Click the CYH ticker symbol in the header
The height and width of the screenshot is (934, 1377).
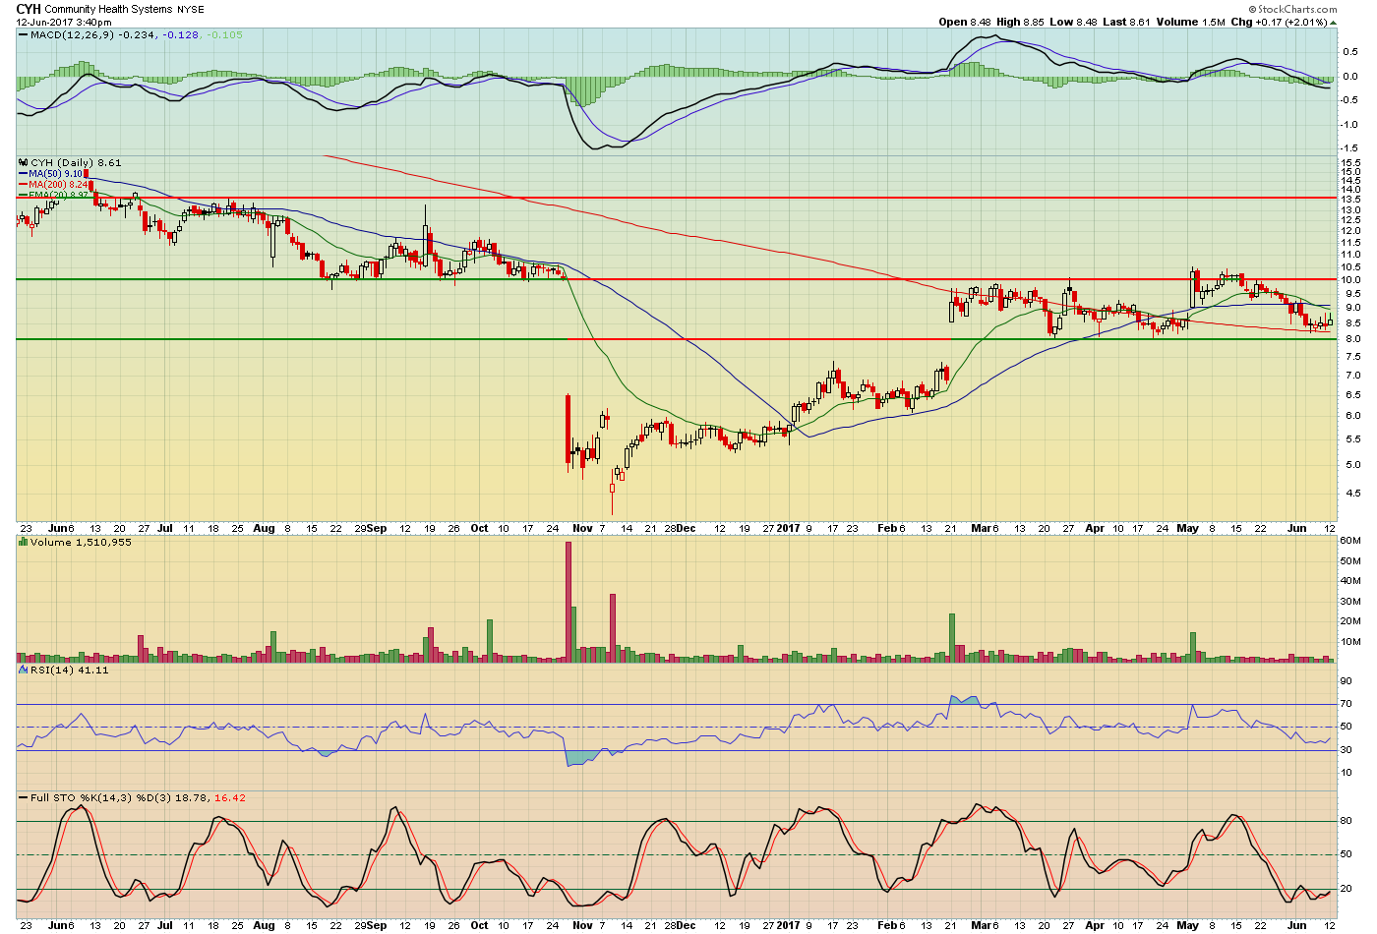coord(29,9)
